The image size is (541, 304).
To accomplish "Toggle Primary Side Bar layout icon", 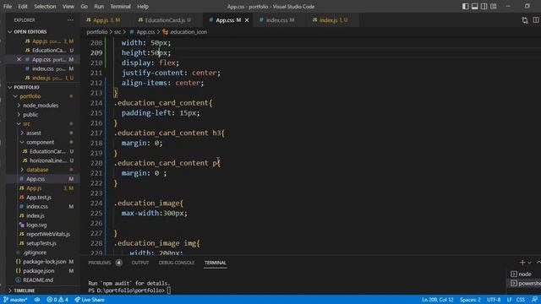I will pos(466,6).
